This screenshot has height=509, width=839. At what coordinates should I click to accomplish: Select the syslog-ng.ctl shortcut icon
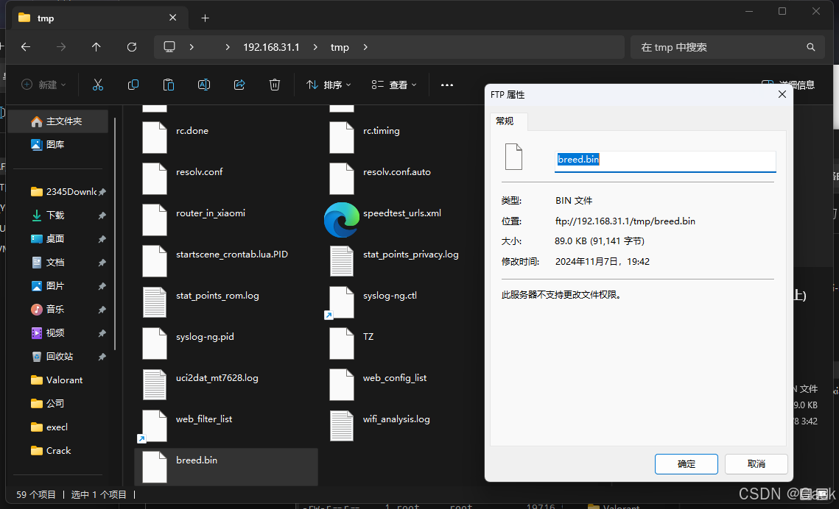click(340, 302)
